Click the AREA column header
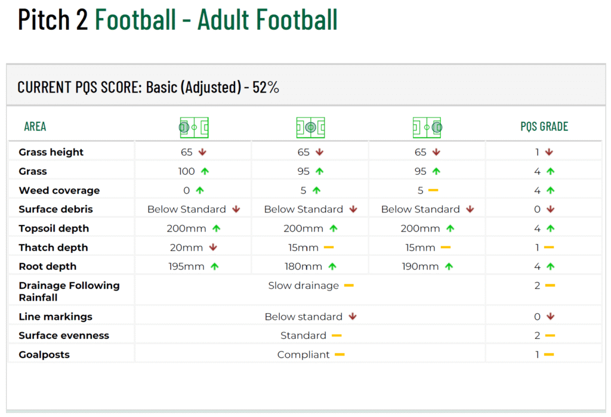 click(x=35, y=126)
